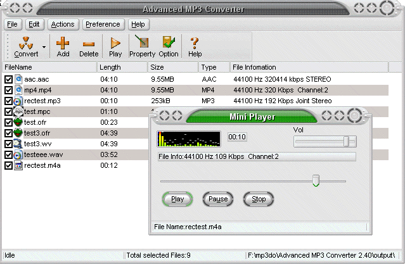The width and height of the screenshot is (405, 264).
Task: Uncheck the rectest.m4a checkbox
Action: pyautogui.click(x=8, y=165)
